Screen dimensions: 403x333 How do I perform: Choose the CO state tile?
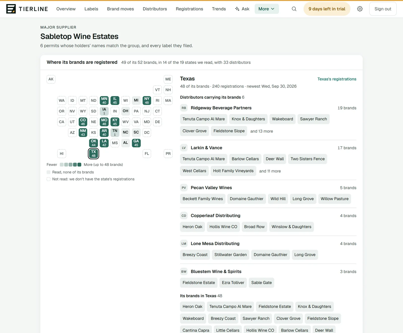[83, 122]
